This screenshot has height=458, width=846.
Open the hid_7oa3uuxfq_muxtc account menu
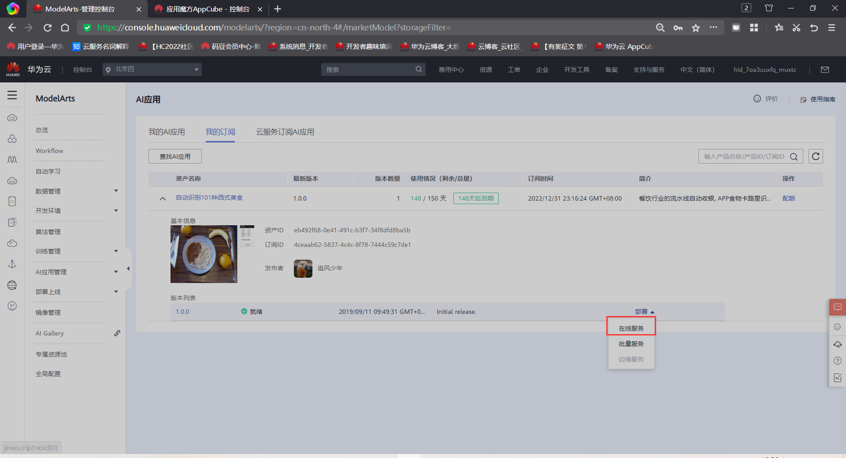click(765, 70)
